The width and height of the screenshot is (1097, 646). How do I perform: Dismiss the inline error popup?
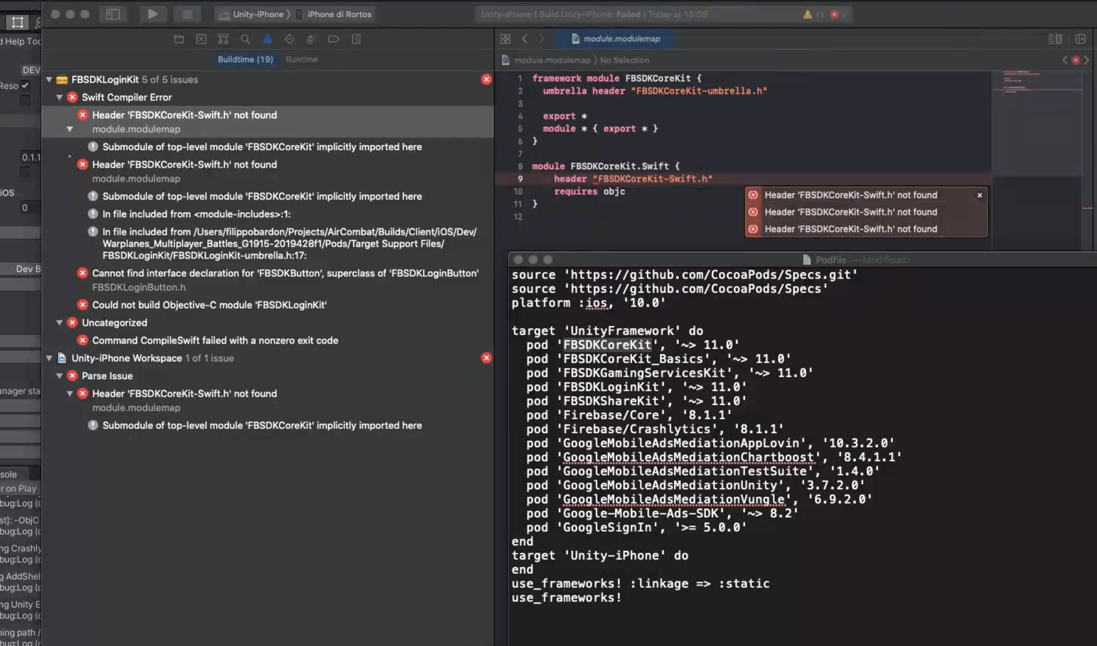click(x=979, y=195)
